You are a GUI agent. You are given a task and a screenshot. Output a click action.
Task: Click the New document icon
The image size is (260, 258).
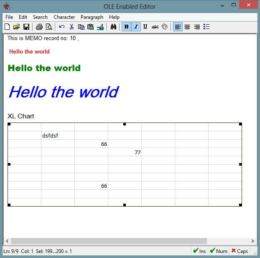[7, 27]
